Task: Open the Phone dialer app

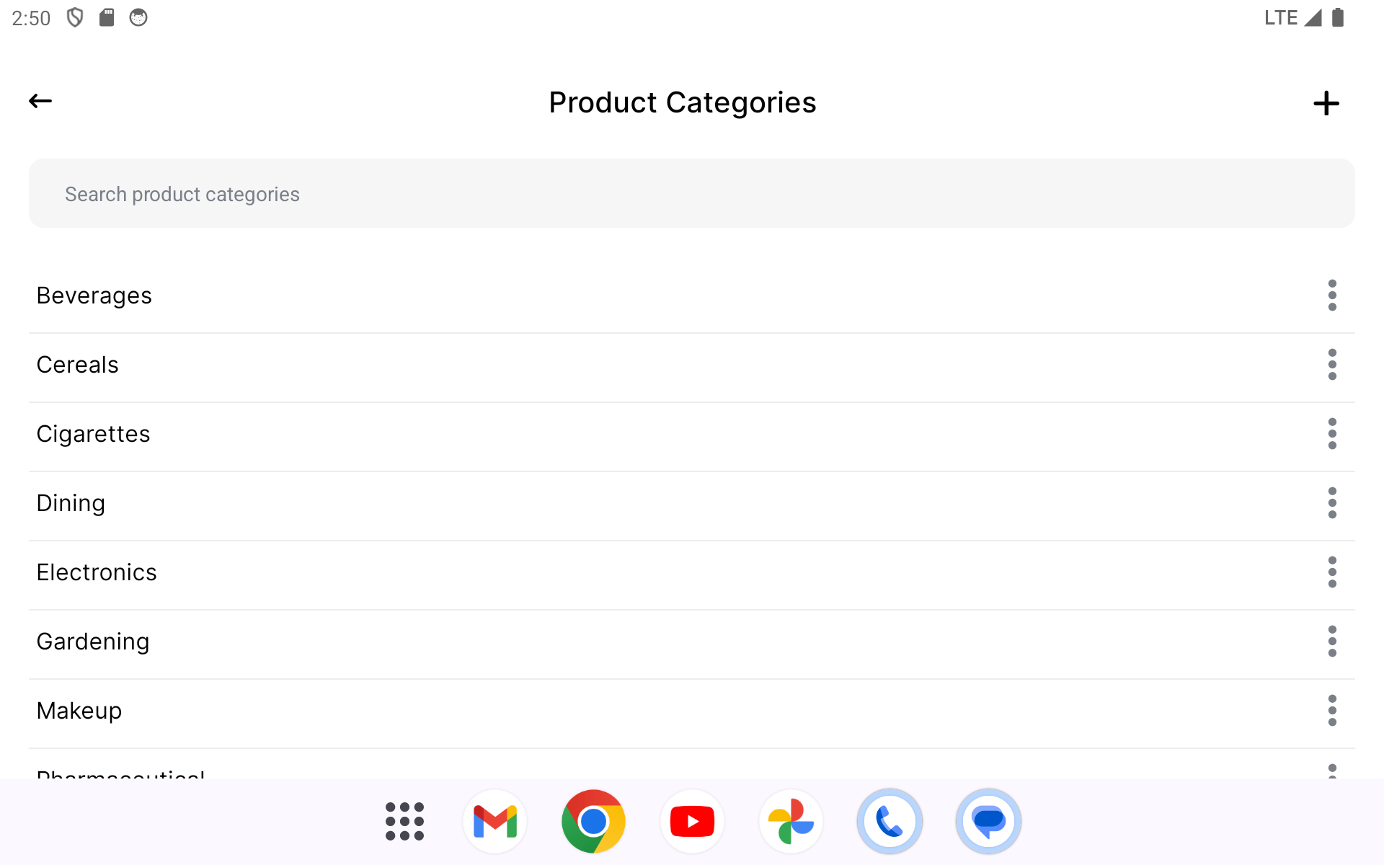Action: tap(890, 821)
